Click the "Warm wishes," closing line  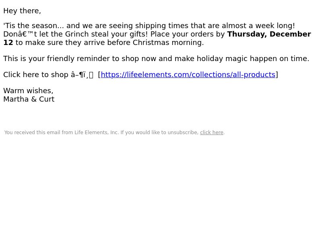pyautogui.click(x=28, y=91)
